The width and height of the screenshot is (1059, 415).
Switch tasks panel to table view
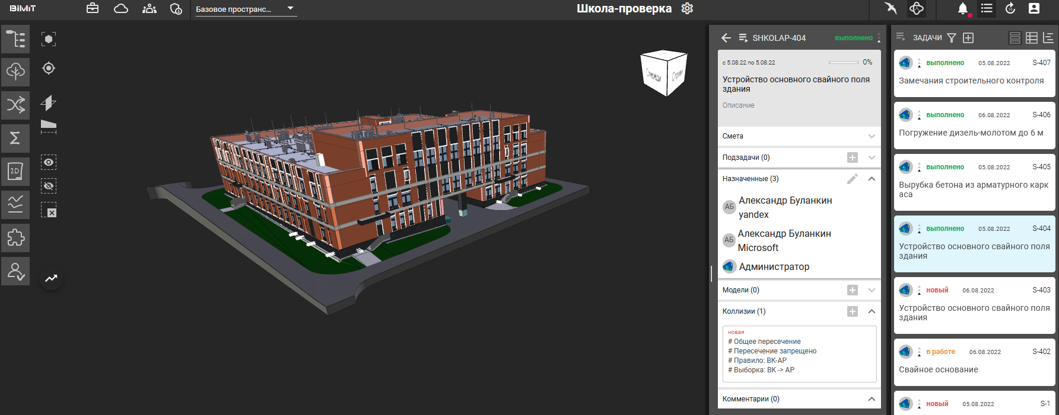click(x=1032, y=38)
